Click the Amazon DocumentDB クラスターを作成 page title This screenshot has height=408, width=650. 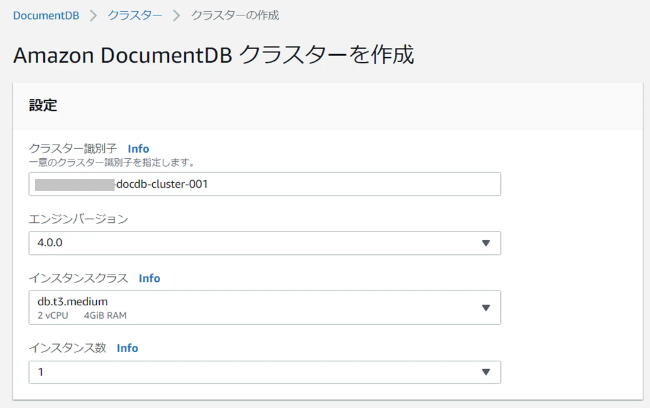pyautogui.click(x=214, y=55)
